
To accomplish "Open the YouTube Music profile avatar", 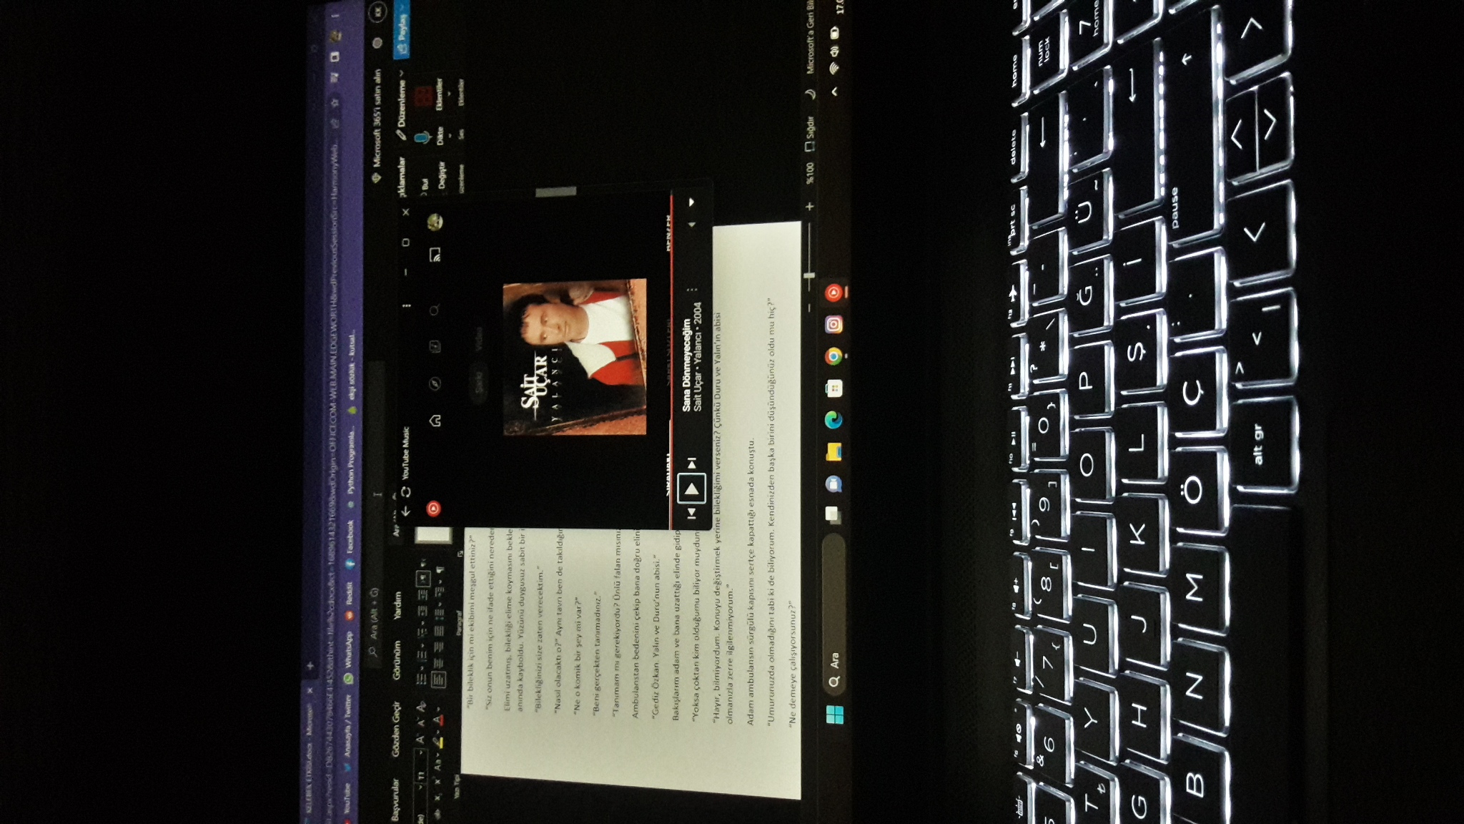I will point(435,222).
